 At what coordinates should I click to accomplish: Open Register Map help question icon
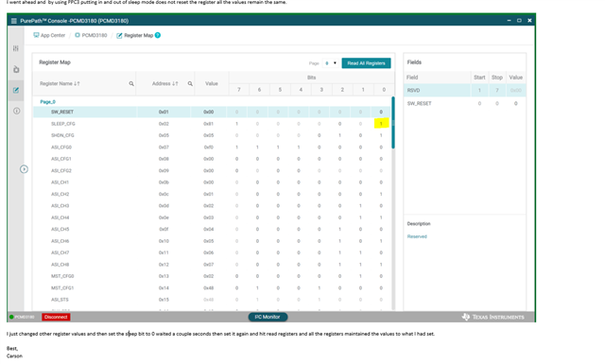tap(158, 35)
